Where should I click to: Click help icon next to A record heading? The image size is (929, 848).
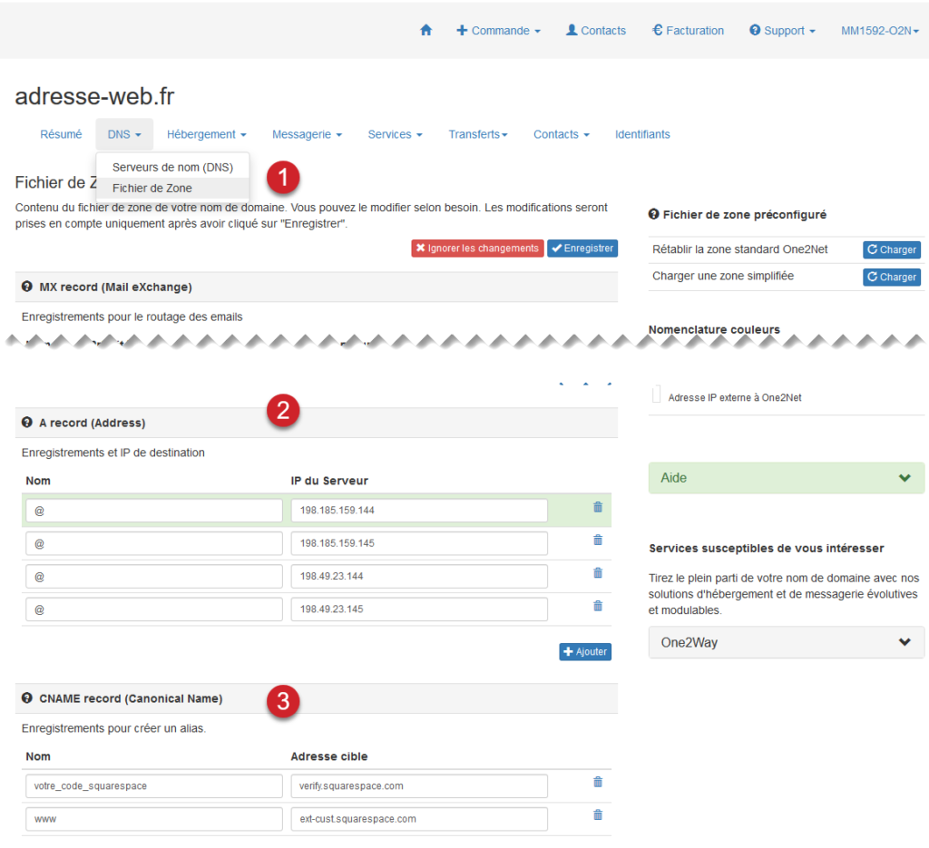[27, 423]
